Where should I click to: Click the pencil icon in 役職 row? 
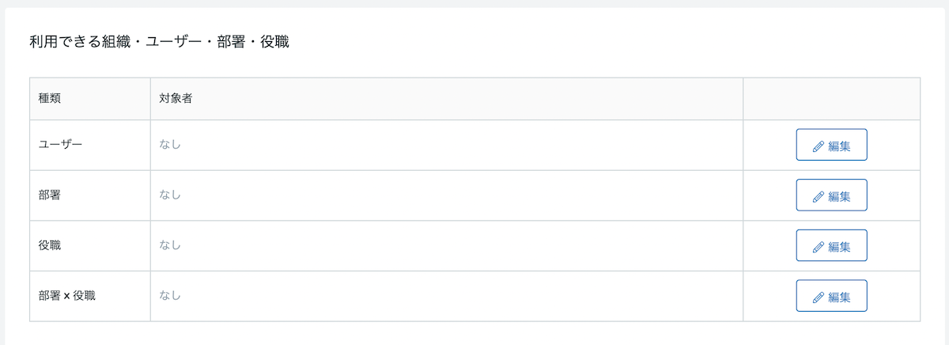click(819, 247)
